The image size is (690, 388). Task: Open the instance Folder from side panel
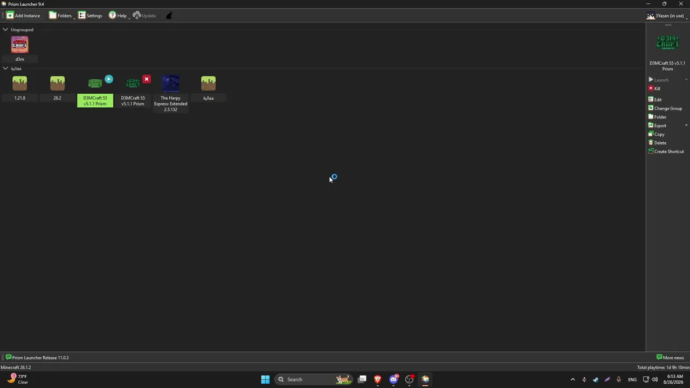(657, 117)
